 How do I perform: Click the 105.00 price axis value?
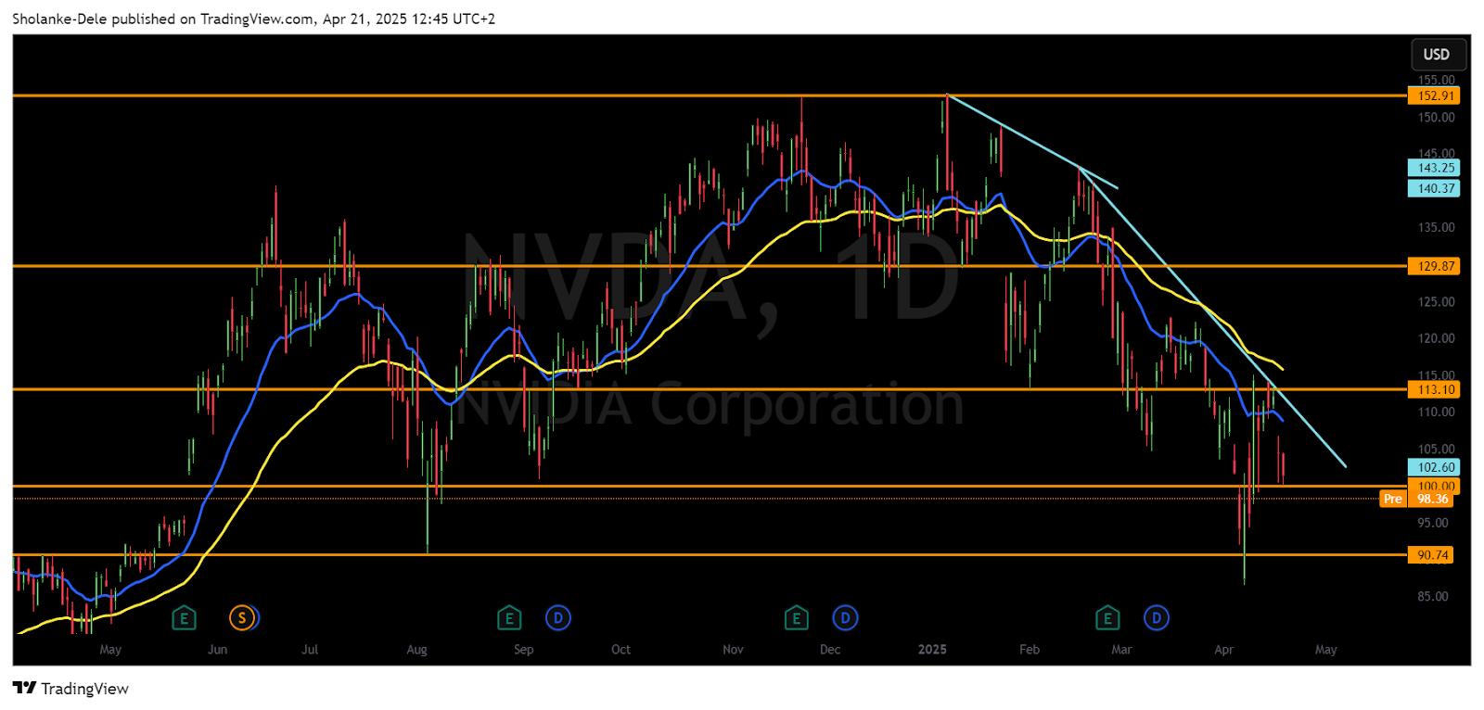1436,449
